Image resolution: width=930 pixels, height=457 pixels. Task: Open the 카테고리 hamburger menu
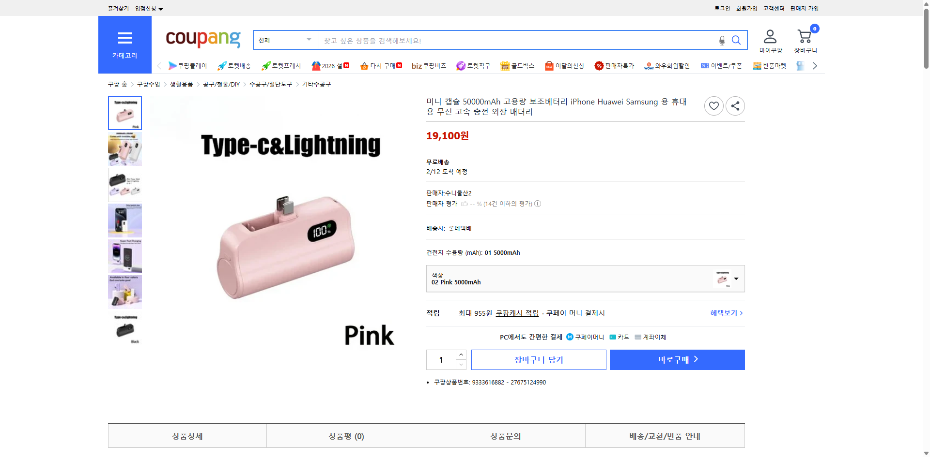[x=124, y=38]
